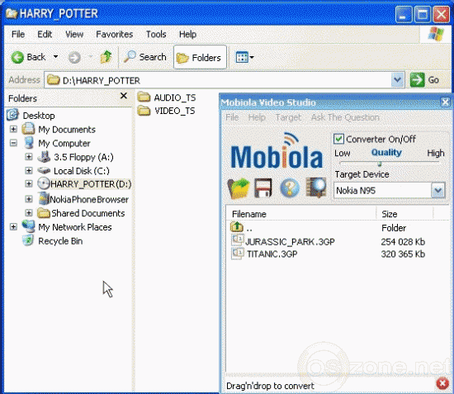Select the AUDIO_TS folder icon
The image size is (454, 394).
pyautogui.click(x=144, y=97)
